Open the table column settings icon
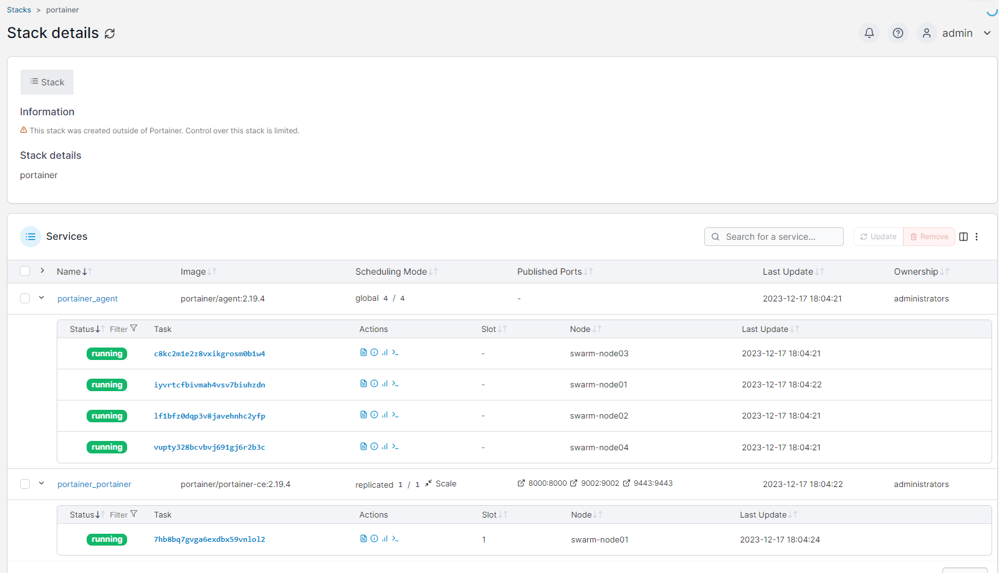This screenshot has width=999, height=573. tap(963, 237)
